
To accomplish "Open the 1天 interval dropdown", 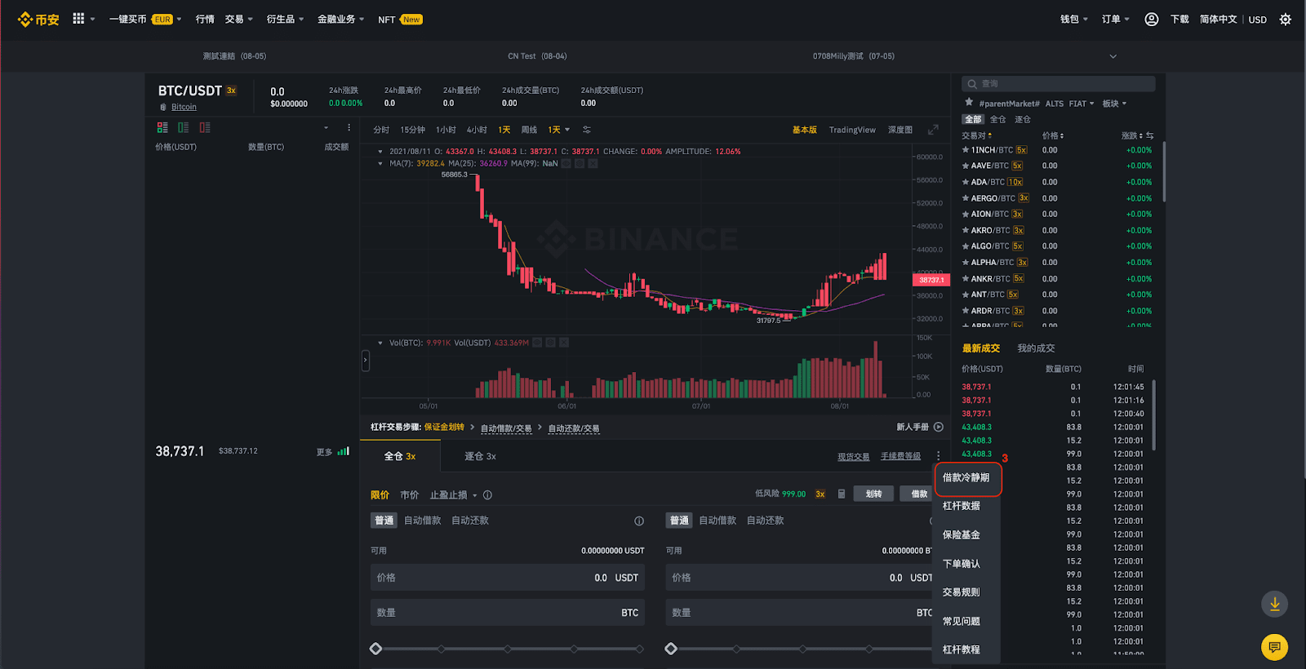I will click(559, 130).
